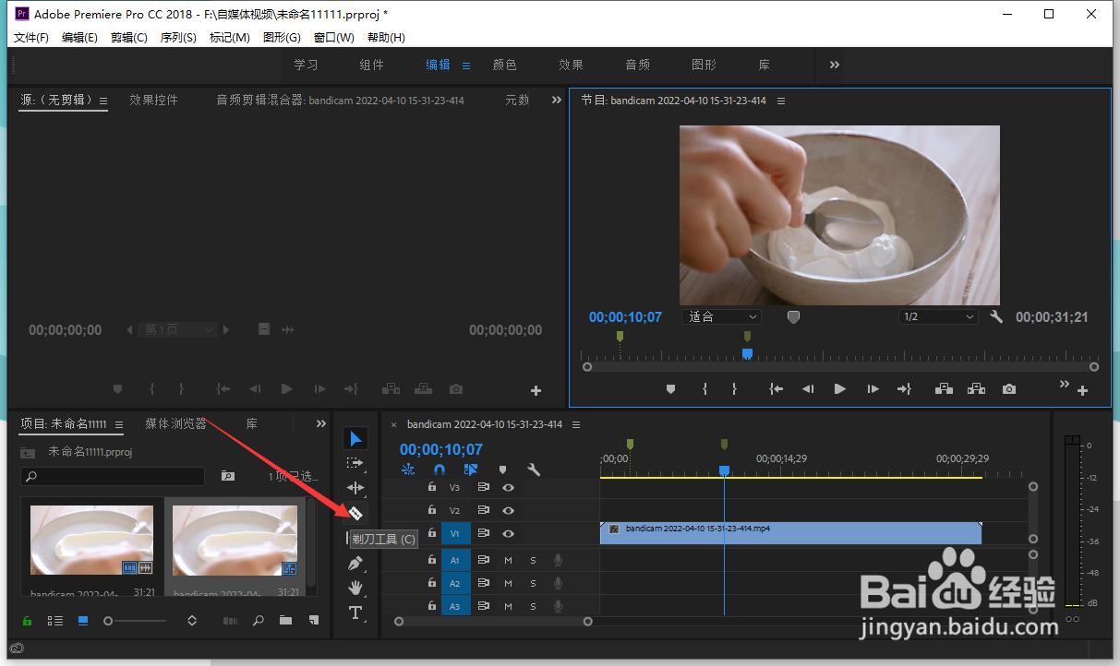The image size is (1120, 666).
Task: Select the Hand tool
Action: click(x=355, y=588)
